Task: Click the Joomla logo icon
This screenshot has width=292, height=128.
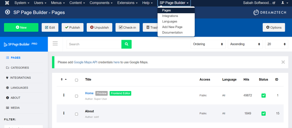Action: pos(7,3)
